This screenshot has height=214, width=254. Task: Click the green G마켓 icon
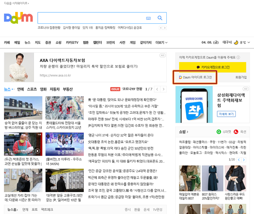click(x=219, y=132)
